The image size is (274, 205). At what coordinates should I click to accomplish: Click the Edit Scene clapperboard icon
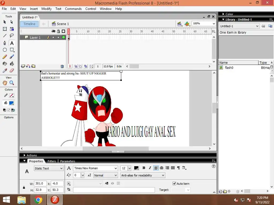tap(179, 24)
